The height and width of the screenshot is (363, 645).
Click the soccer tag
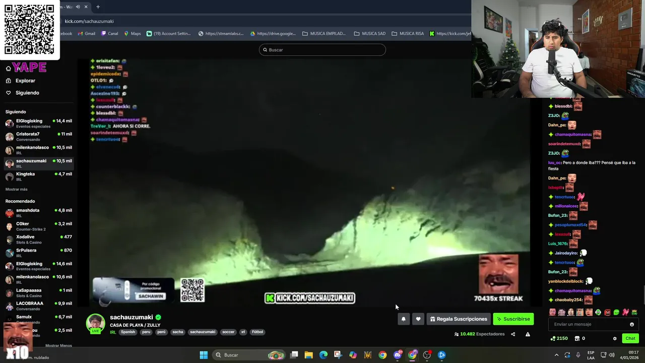pyautogui.click(x=228, y=332)
